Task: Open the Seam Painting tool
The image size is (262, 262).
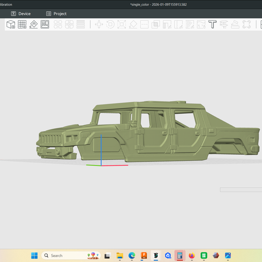Action: [x=178, y=24]
